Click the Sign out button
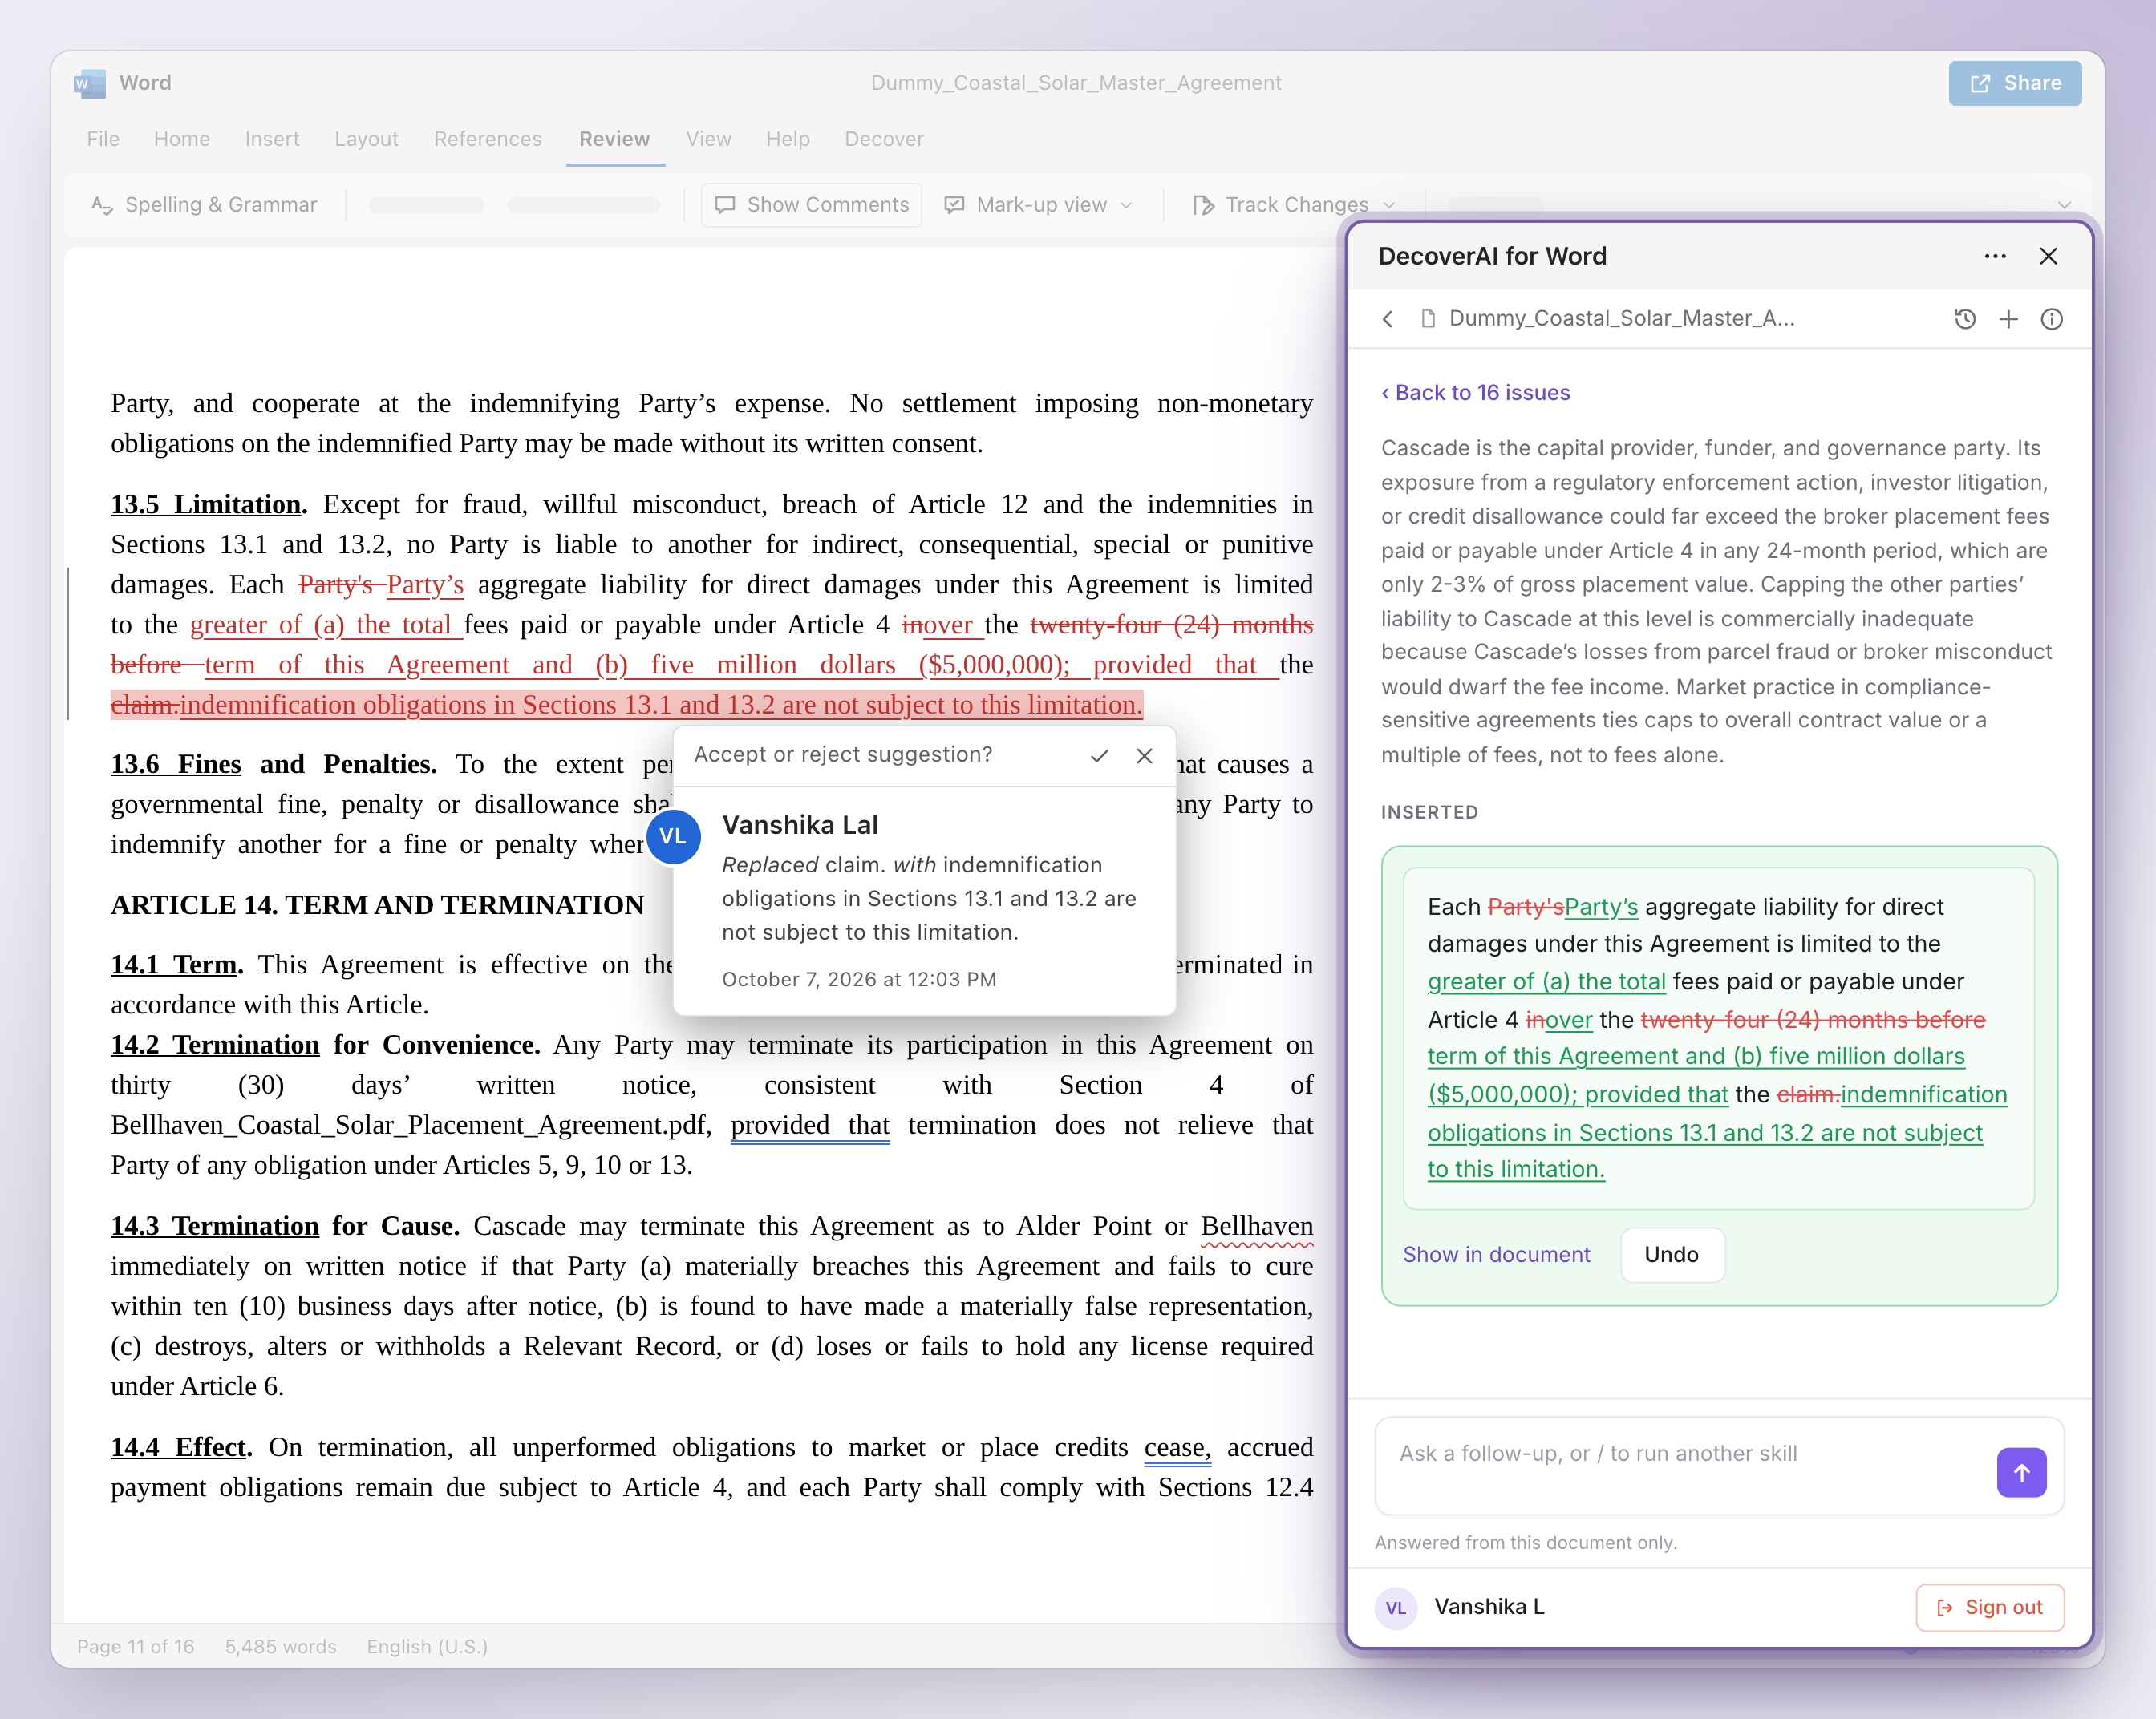2156x1719 pixels. point(1989,1607)
